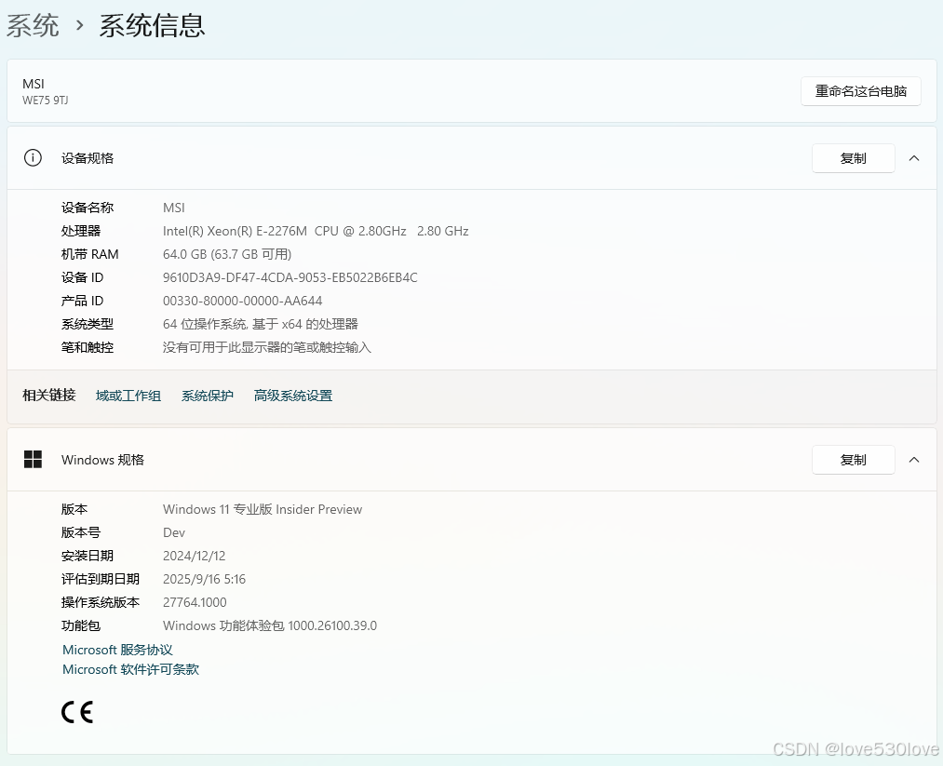Select the processor value Intel(R) Xeon(R) E-2276M

(x=316, y=231)
